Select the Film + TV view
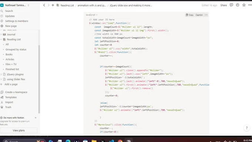 [x=11, y=64]
